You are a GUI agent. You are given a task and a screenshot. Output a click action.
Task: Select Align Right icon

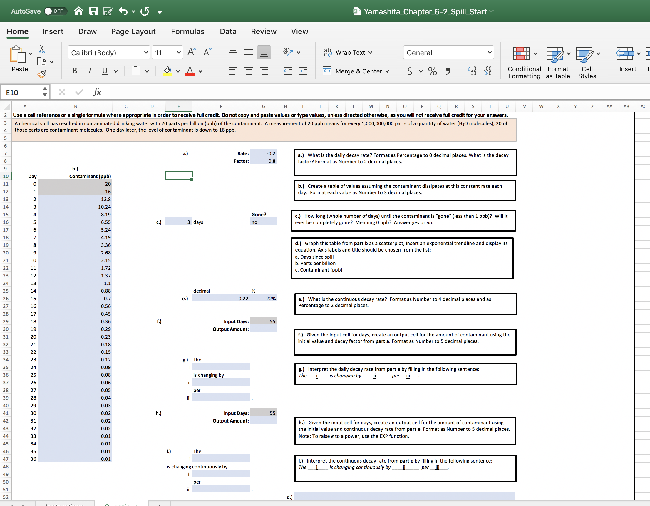coord(264,71)
